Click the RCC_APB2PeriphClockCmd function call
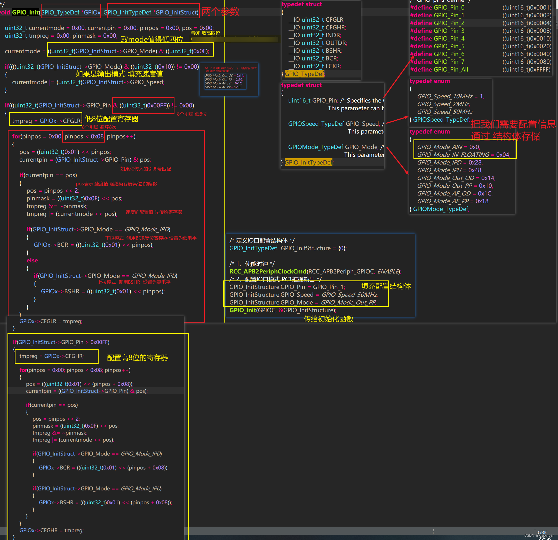The image size is (558, 540). (315, 271)
